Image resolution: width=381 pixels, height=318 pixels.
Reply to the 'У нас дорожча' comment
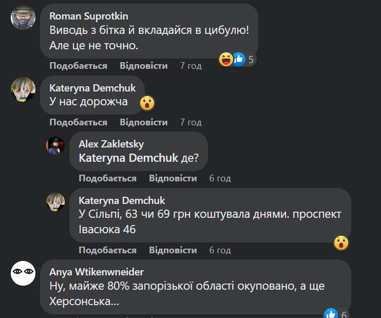[x=144, y=122]
